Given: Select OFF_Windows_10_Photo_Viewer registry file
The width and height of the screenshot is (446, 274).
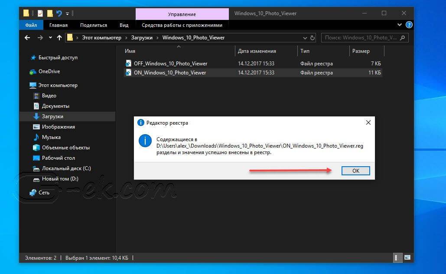Looking at the screenshot, I should coord(170,64).
